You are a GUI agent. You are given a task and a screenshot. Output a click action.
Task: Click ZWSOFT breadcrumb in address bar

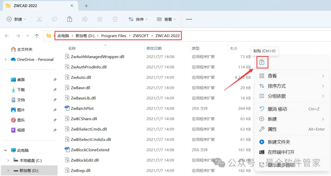(x=141, y=36)
